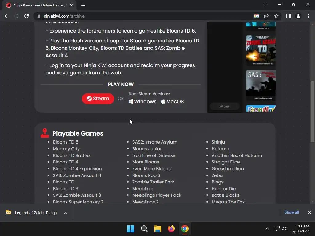Download the Windows non-Steam version
The height and width of the screenshot is (236, 315).
click(x=142, y=101)
